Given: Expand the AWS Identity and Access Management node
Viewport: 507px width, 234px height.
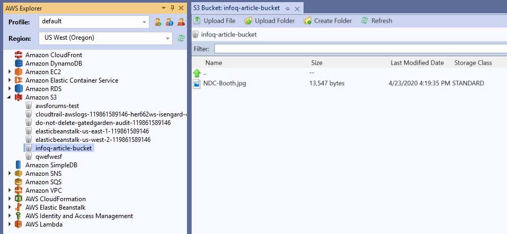Looking at the screenshot, I should point(10,216).
